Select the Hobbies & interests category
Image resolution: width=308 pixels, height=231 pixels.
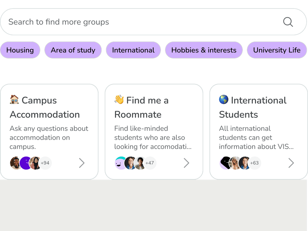tap(204, 50)
